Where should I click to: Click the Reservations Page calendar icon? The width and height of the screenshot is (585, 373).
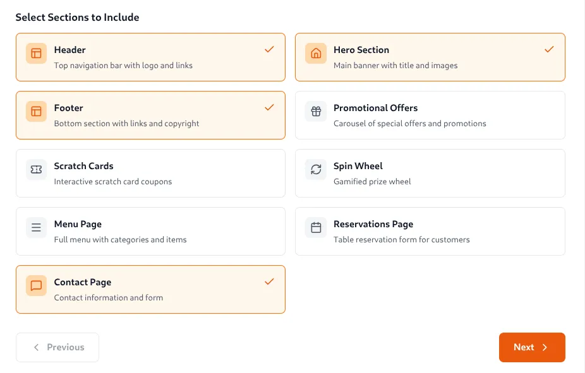315,228
